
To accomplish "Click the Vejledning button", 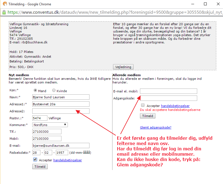I will [123, 67].
